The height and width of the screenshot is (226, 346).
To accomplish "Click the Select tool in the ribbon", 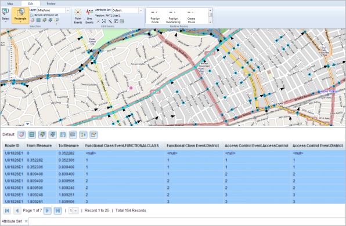I will coord(6,15).
